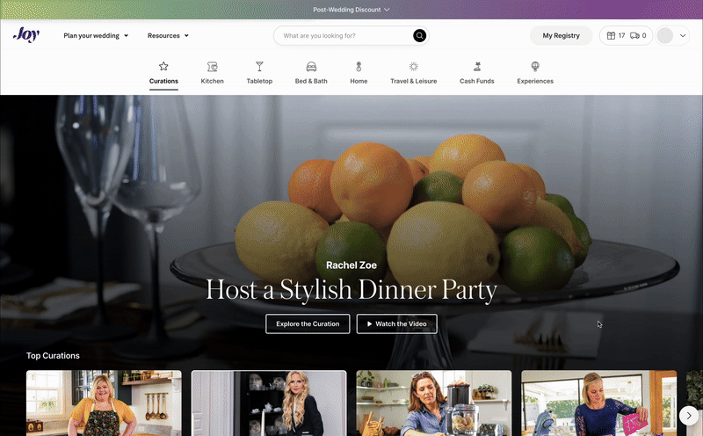Focus the What are you looking for field
Viewport: 703px width, 436px height.
tap(345, 35)
